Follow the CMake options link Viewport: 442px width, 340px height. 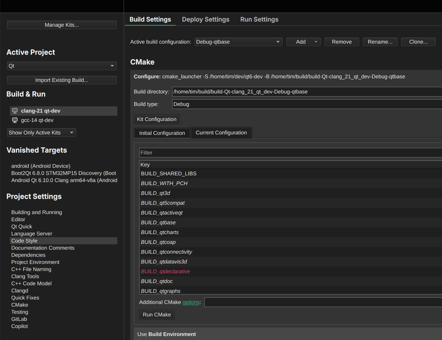pos(191,302)
